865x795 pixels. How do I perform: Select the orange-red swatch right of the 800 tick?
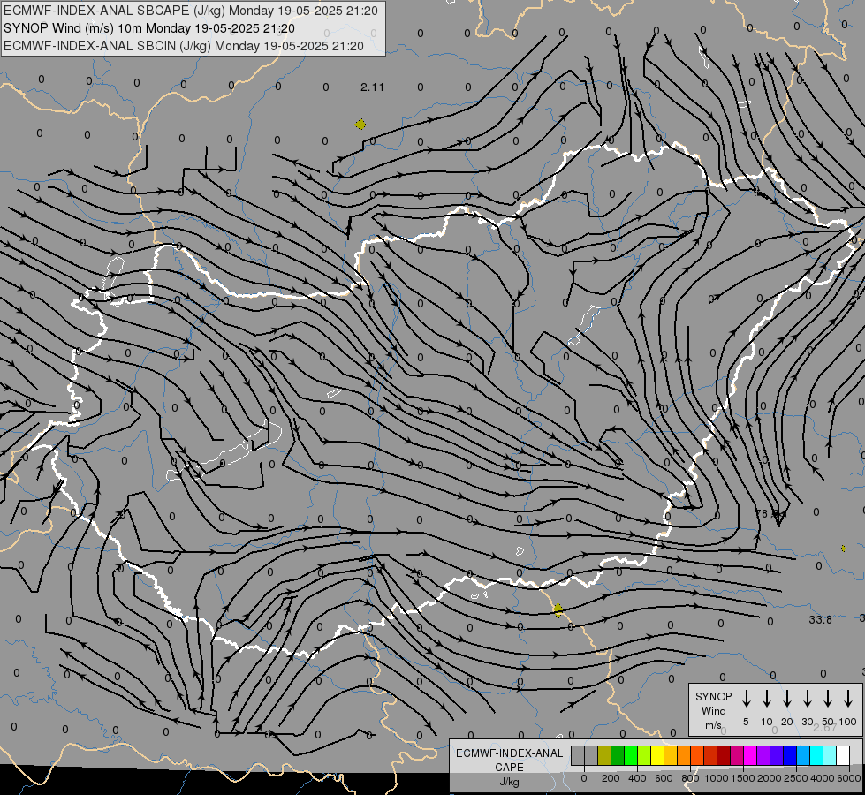(x=697, y=755)
